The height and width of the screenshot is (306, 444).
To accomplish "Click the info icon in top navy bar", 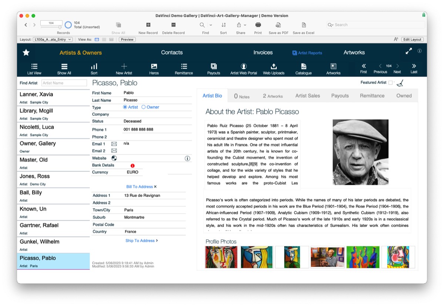I will [x=420, y=51].
